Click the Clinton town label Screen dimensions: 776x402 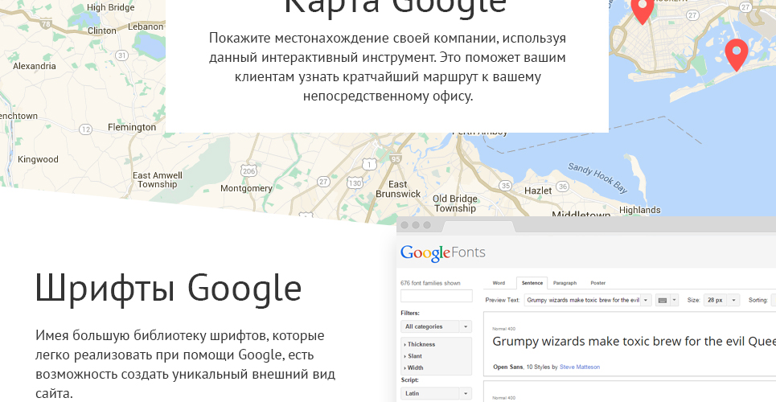[x=102, y=31]
